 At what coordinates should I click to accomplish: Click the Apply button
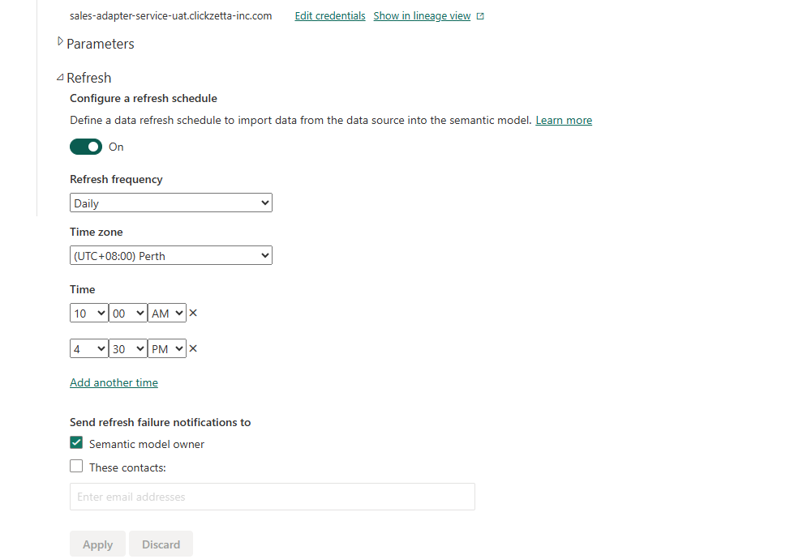pos(97,544)
